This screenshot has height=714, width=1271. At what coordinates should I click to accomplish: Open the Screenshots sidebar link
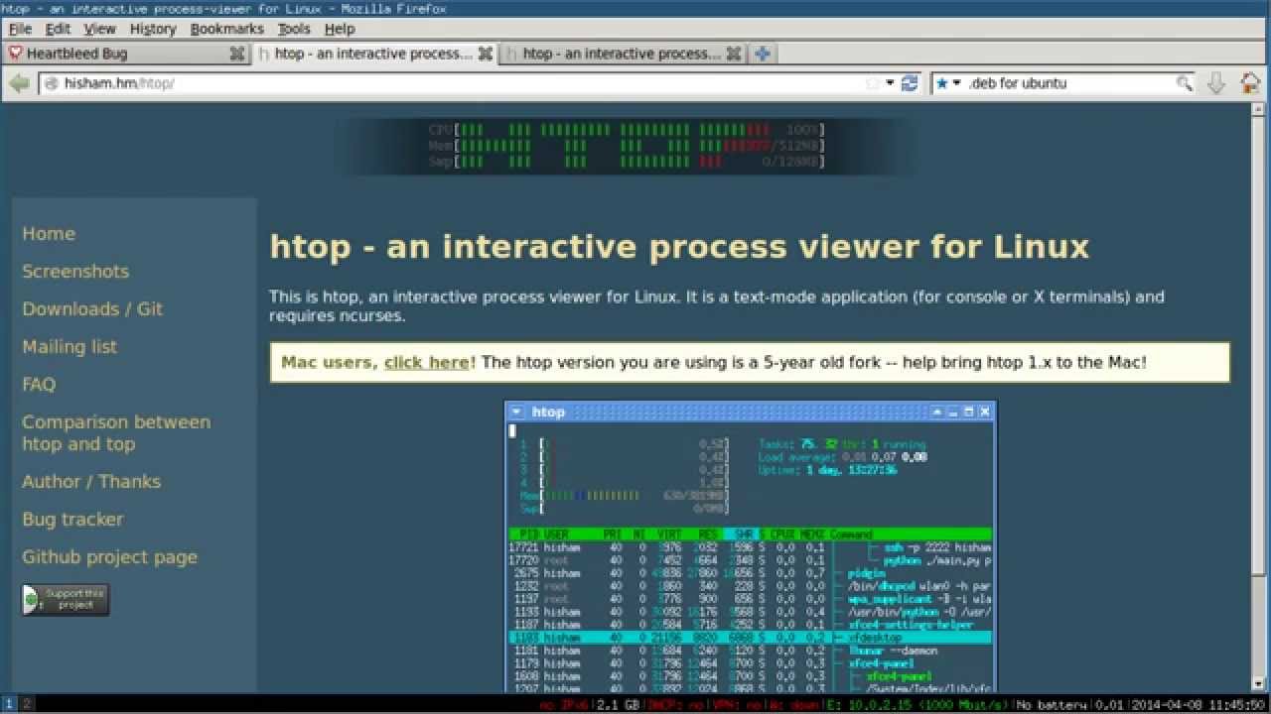point(75,272)
